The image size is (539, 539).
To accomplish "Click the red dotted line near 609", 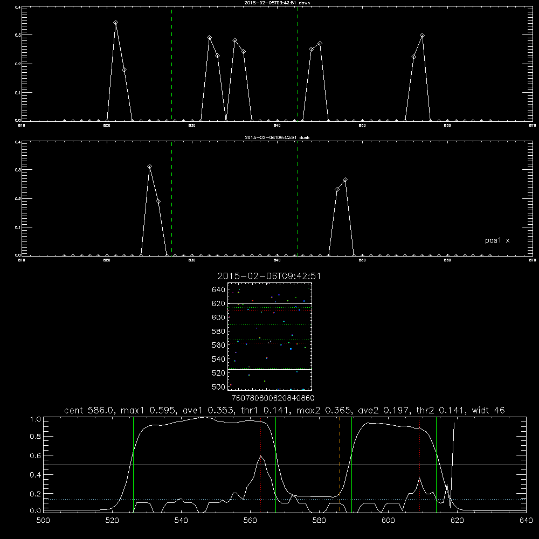I will tap(419, 464).
